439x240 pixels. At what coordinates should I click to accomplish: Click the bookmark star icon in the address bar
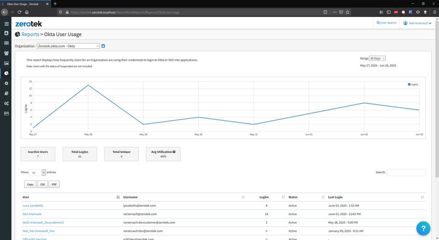click(x=348, y=12)
